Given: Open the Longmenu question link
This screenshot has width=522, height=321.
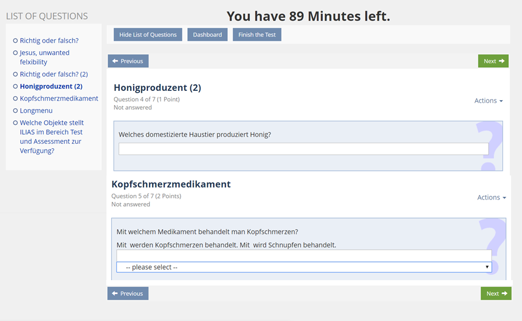Looking at the screenshot, I should pyautogui.click(x=36, y=110).
